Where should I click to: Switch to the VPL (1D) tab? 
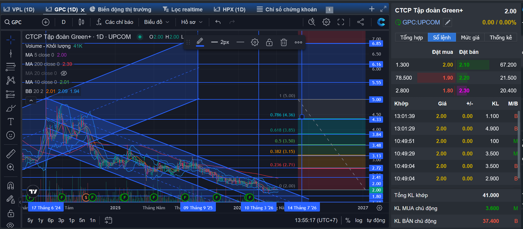coord(19,9)
